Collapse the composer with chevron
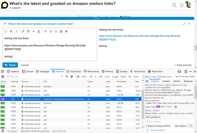This screenshot has height=133, width=197. [189, 24]
